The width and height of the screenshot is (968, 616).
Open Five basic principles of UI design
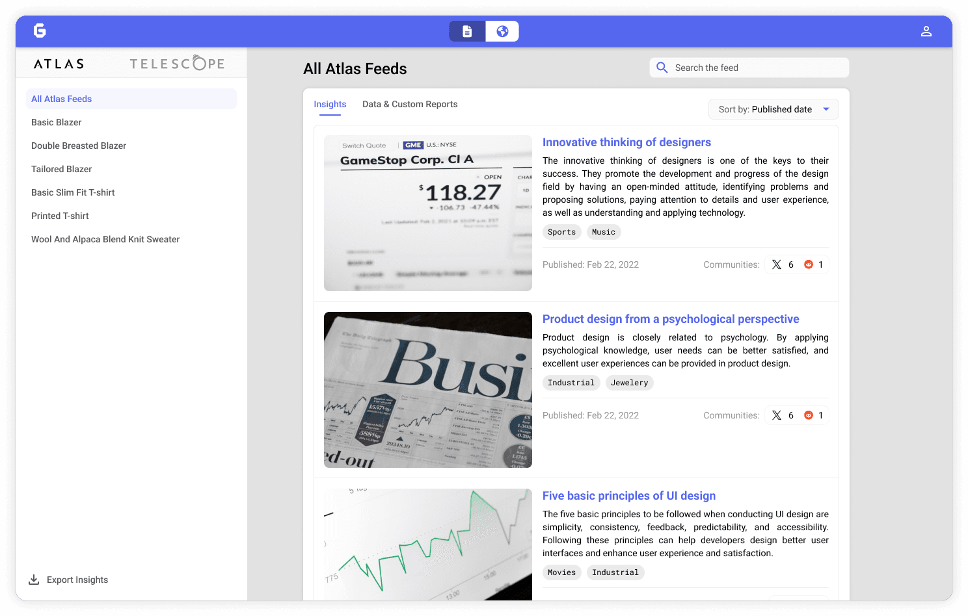coord(628,496)
